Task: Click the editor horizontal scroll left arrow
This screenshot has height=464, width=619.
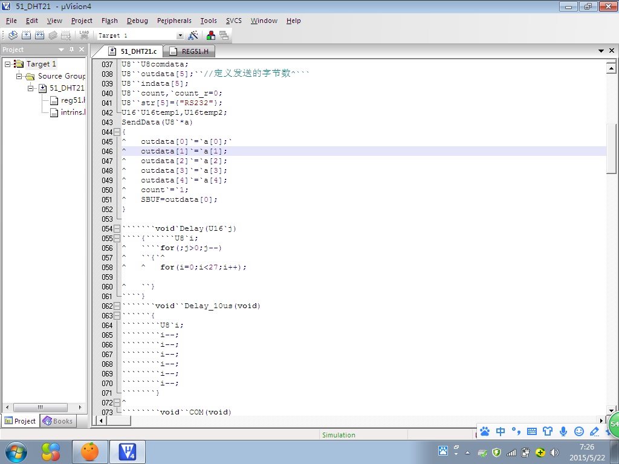Action: coord(101,420)
